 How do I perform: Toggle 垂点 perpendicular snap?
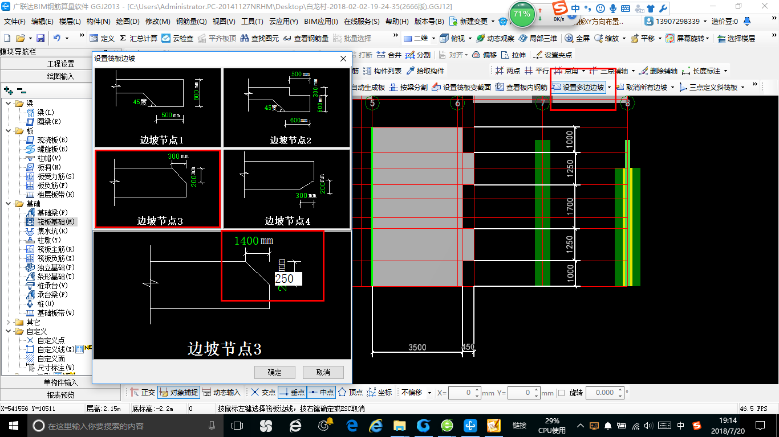pos(292,392)
